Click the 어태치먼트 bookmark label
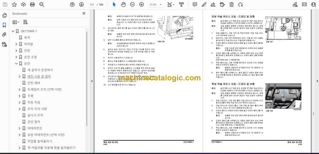 (x=35, y=129)
